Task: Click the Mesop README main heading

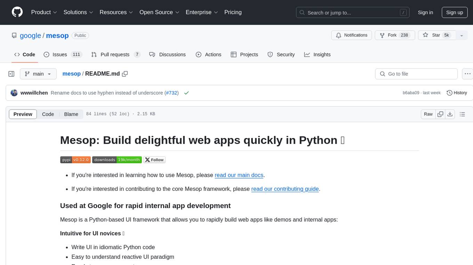Action: pyautogui.click(x=202, y=140)
